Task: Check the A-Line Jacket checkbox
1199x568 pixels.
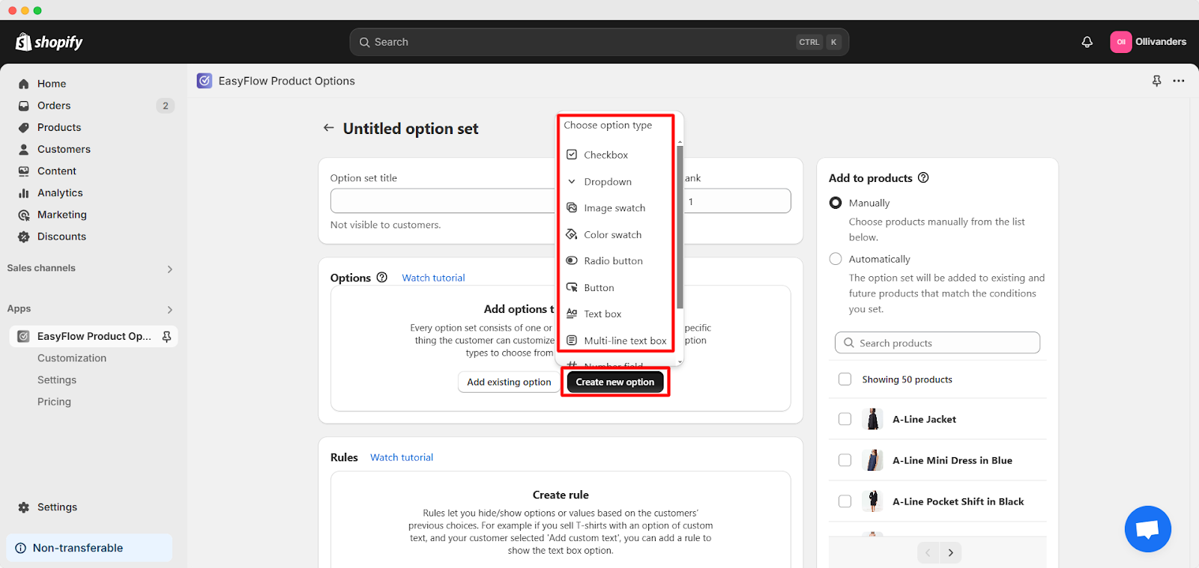Action: [x=845, y=419]
